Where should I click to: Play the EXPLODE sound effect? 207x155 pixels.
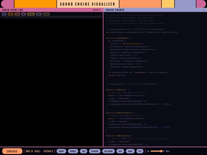pyautogui.click(x=95, y=151)
